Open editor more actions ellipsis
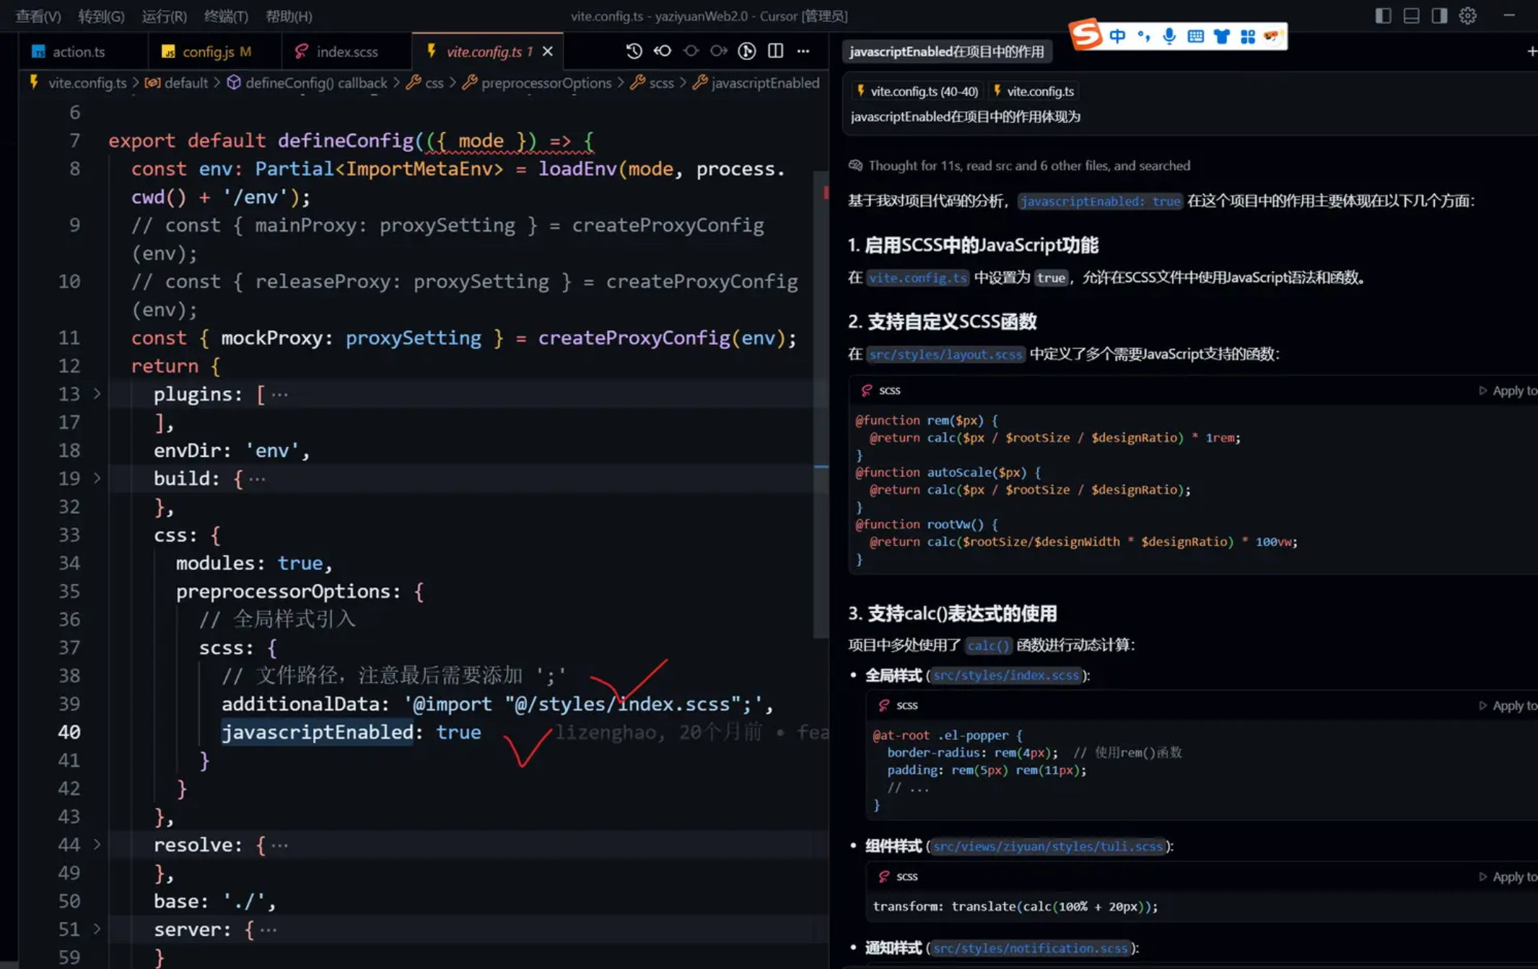The height and width of the screenshot is (969, 1538). tap(803, 51)
